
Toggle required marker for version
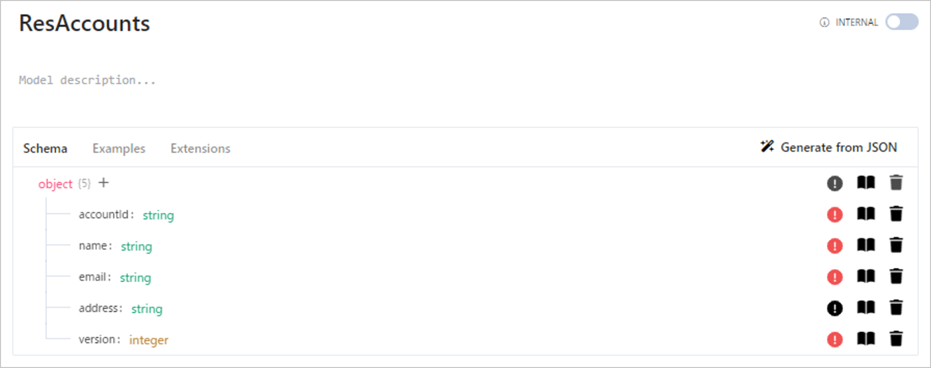[x=835, y=340]
